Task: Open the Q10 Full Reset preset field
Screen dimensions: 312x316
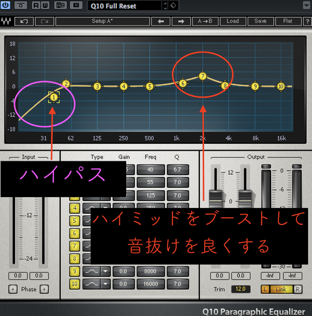Action: pyautogui.click(x=125, y=6)
